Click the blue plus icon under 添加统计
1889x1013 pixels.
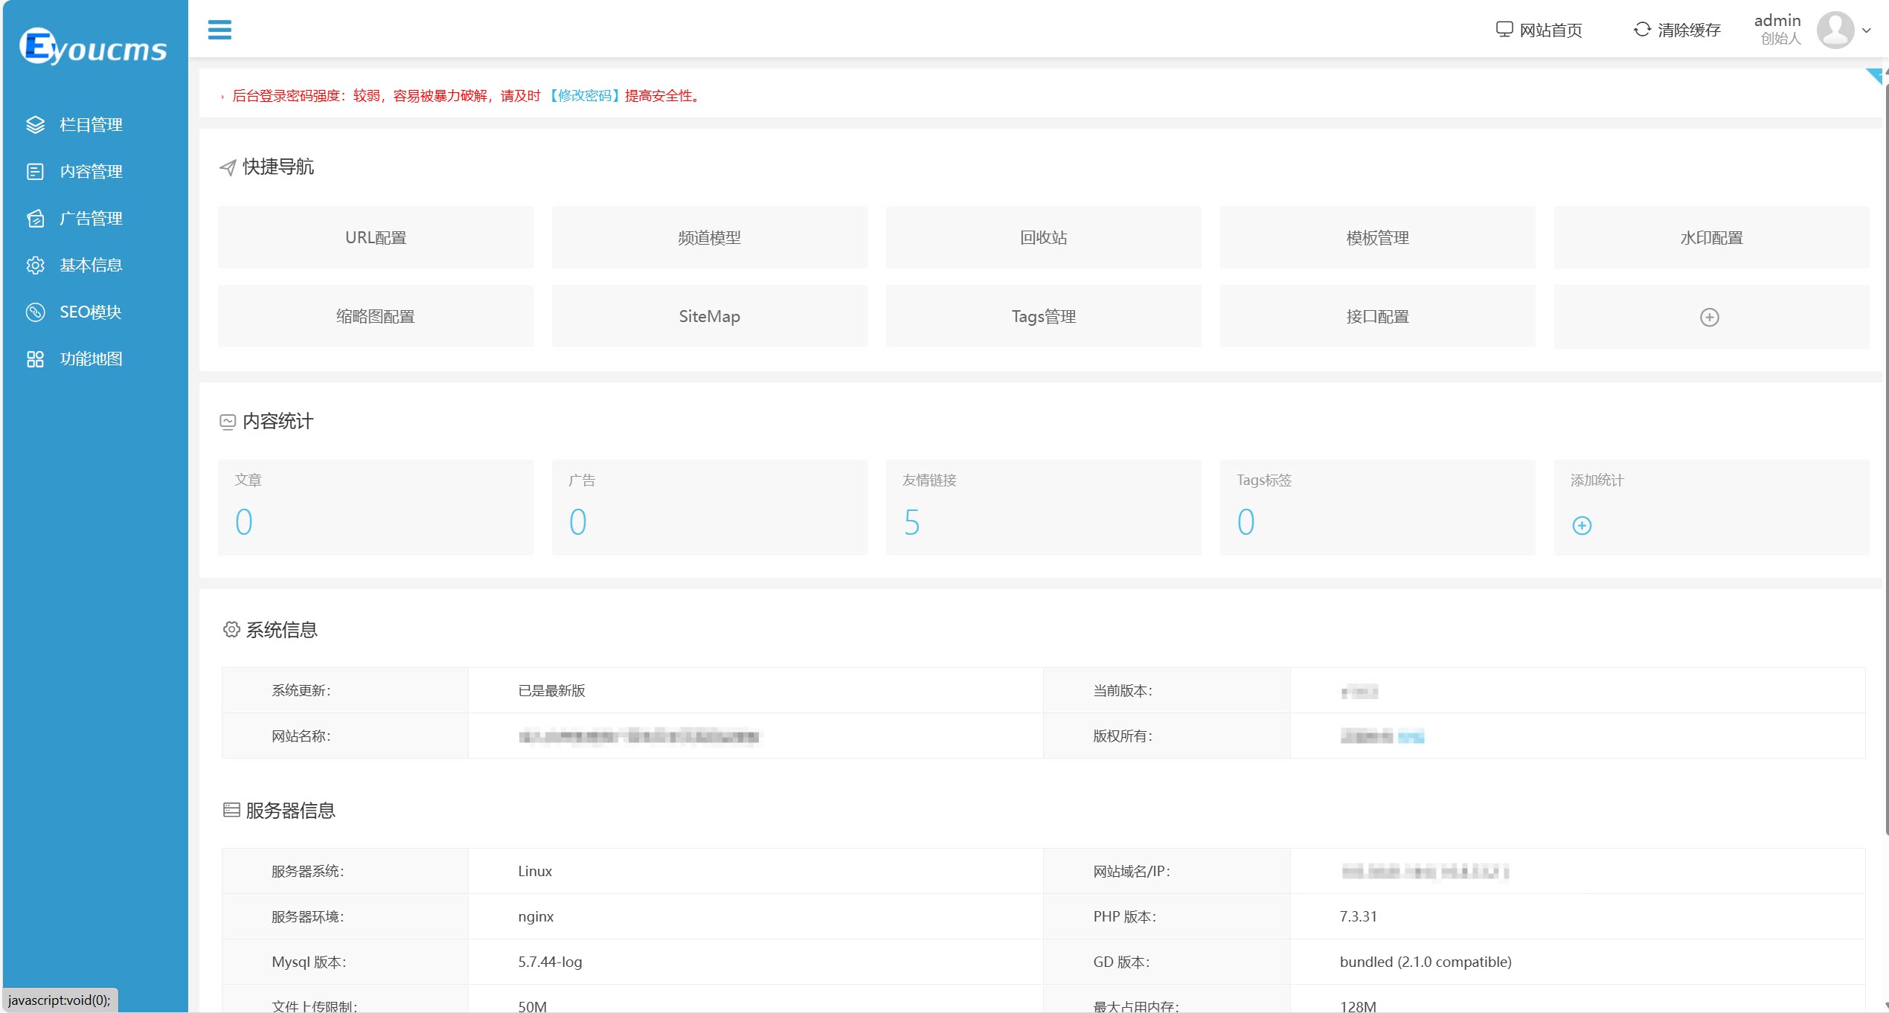click(1581, 526)
